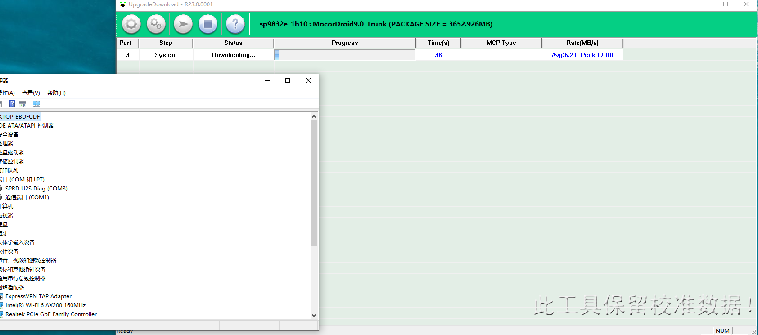Click the Status column header
Screen dimensions: 758x335
pyautogui.click(x=233, y=43)
